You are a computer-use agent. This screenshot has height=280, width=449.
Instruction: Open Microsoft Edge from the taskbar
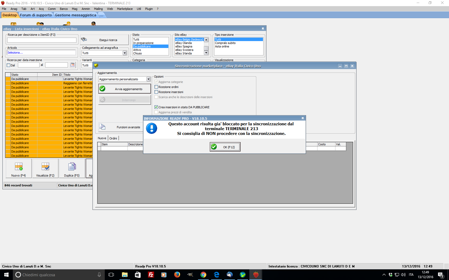tap(216, 275)
